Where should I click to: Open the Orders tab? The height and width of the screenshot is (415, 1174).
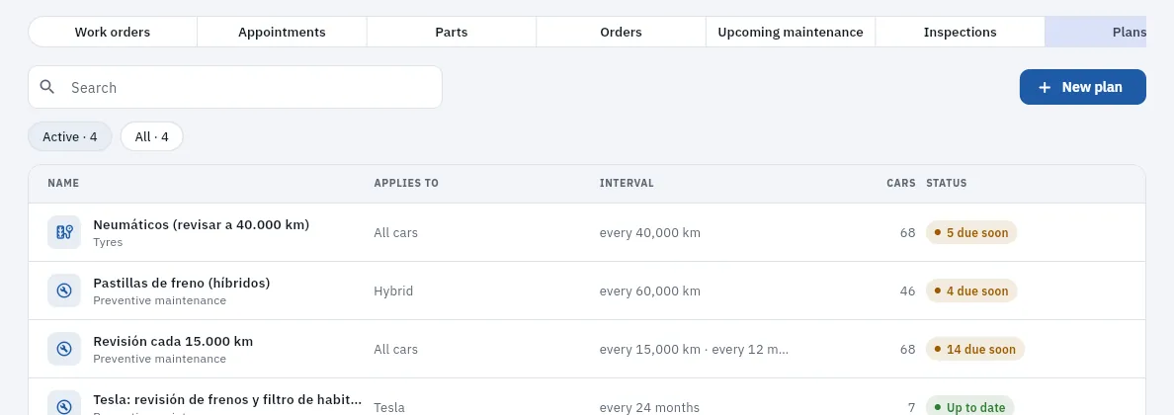(621, 33)
